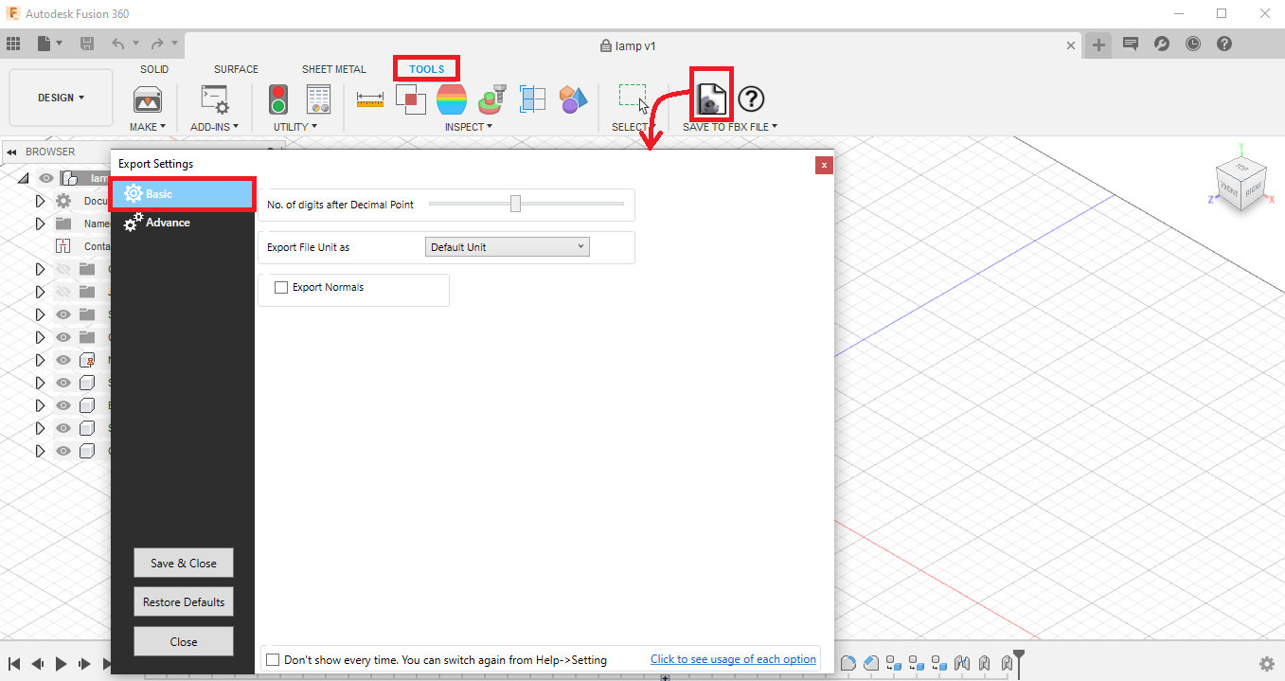The image size is (1285, 681).
Task: Switch to the TOOLS tab
Action: click(x=427, y=69)
